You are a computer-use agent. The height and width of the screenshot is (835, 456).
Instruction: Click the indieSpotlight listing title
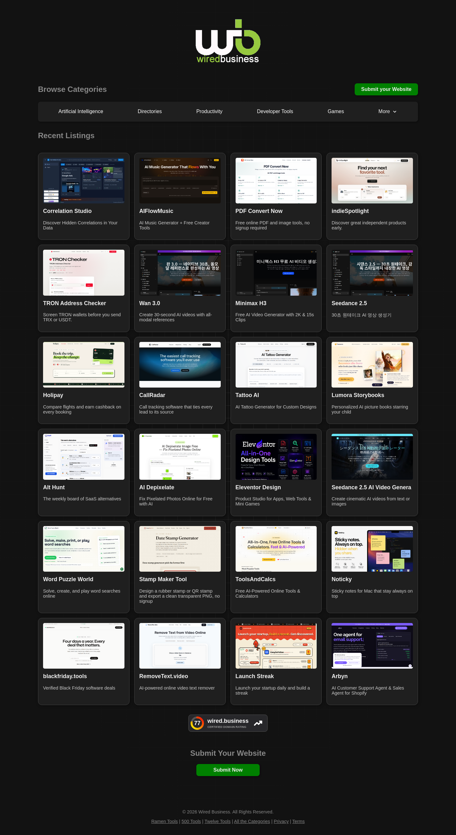click(x=350, y=211)
